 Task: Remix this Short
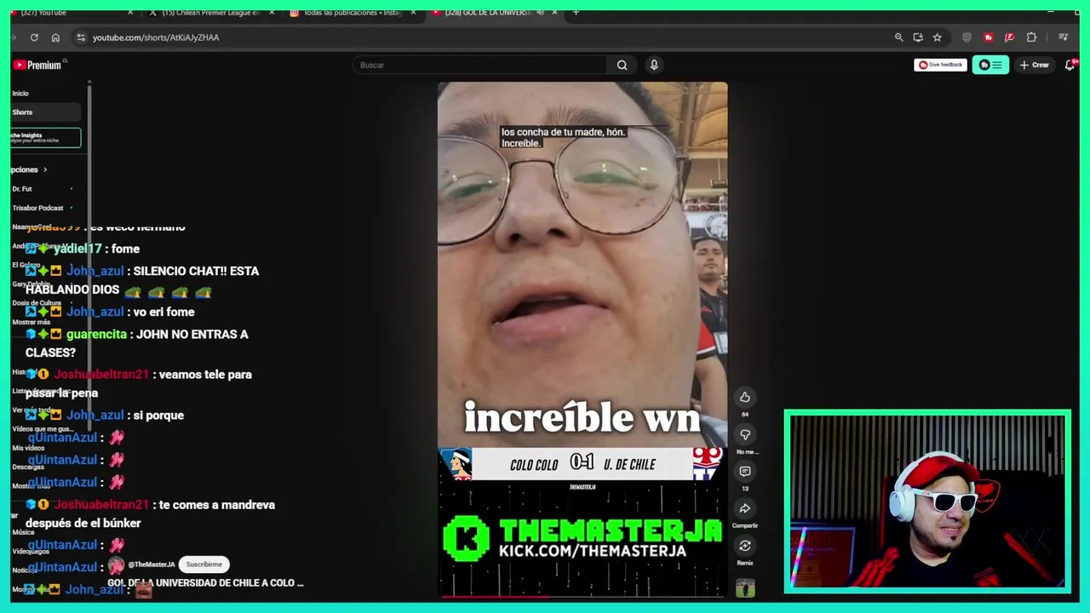(x=745, y=546)
